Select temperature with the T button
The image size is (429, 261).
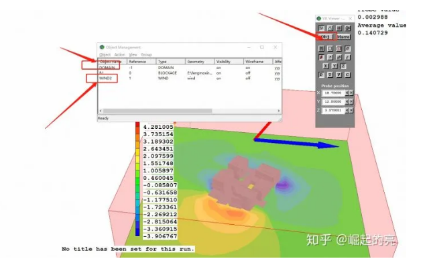click(330, 74)
